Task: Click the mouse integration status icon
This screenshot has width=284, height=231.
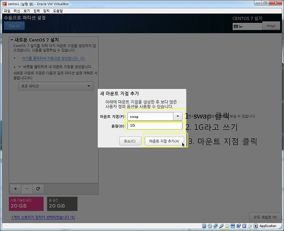Action: 250,226
